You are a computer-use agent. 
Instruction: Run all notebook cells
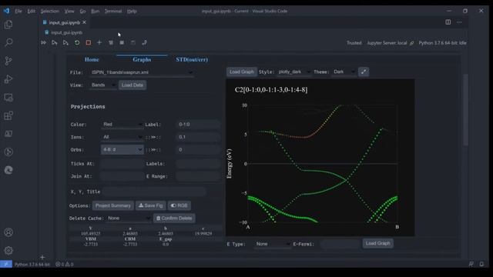coord(43,42)
